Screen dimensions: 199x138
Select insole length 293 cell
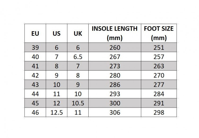click(115, 94)
